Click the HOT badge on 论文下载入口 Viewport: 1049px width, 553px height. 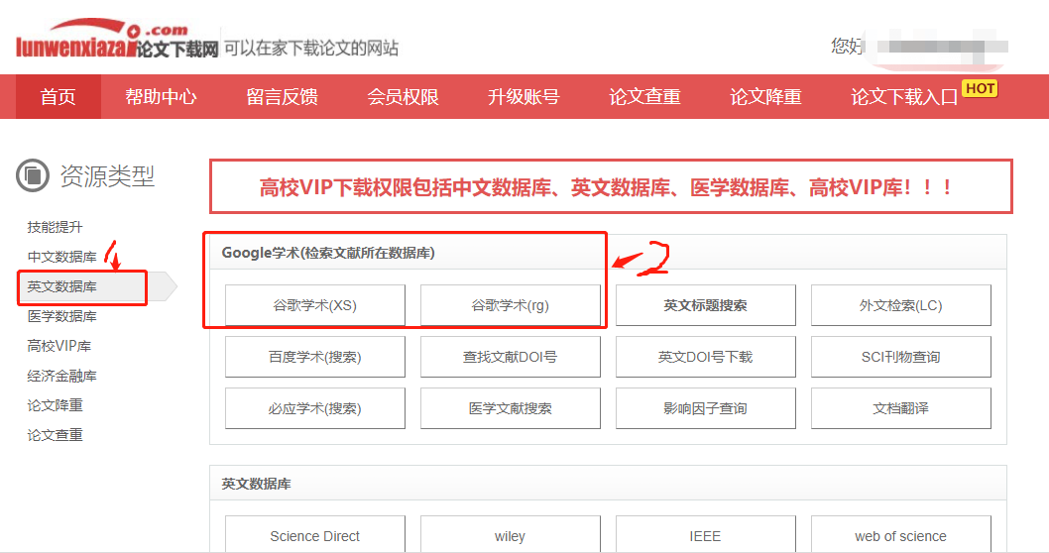tap(980, 88)
